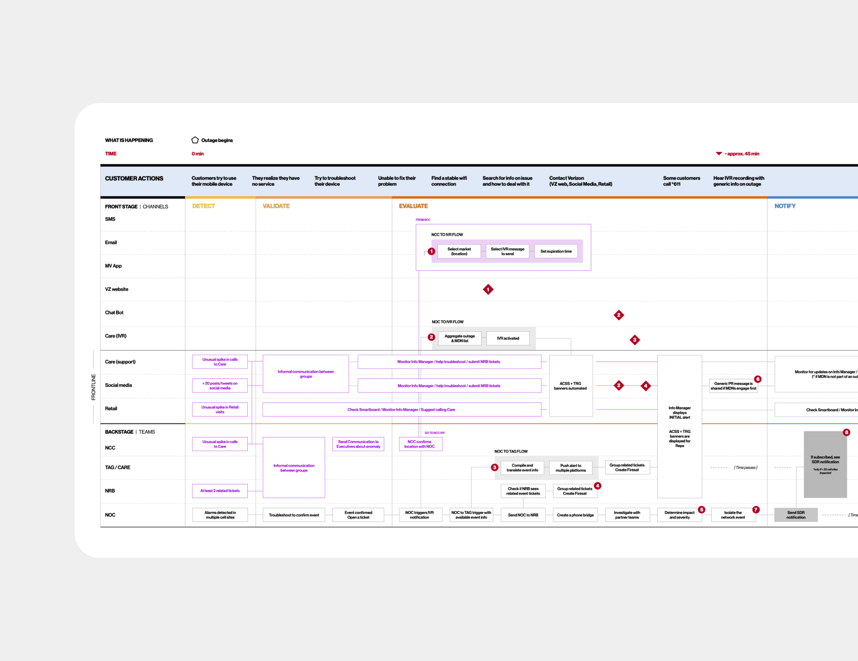This screenshot has width=858, height=661.
Task: Select red circle 2 beside Aggregate outage & MDN list
Action: pyautogui.click(x=431, y=337)
